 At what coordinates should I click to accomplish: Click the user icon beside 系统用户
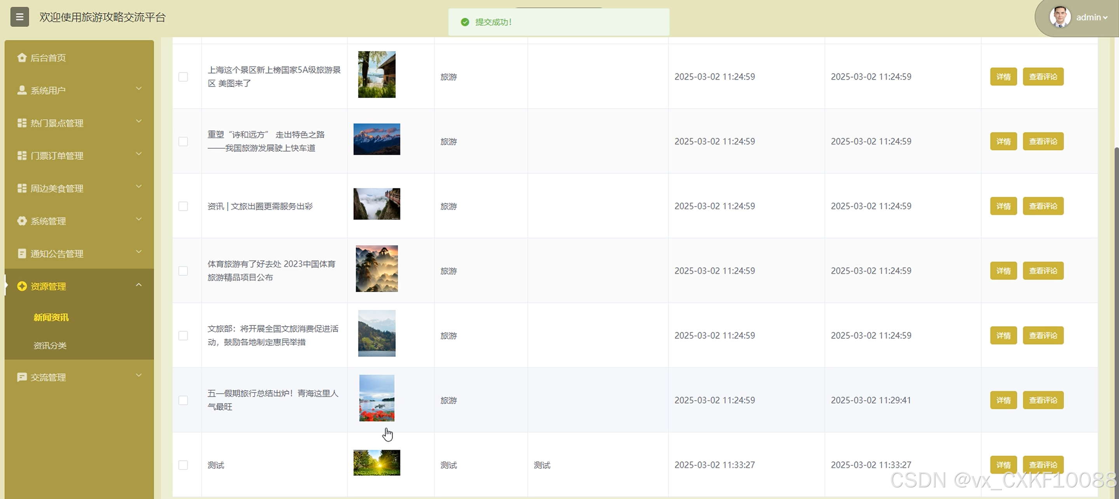pyautogui.click(x=22, y=90)
